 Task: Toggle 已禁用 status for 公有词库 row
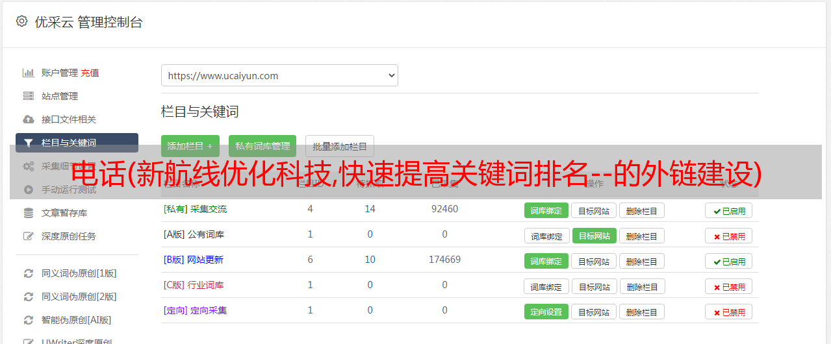728,236
